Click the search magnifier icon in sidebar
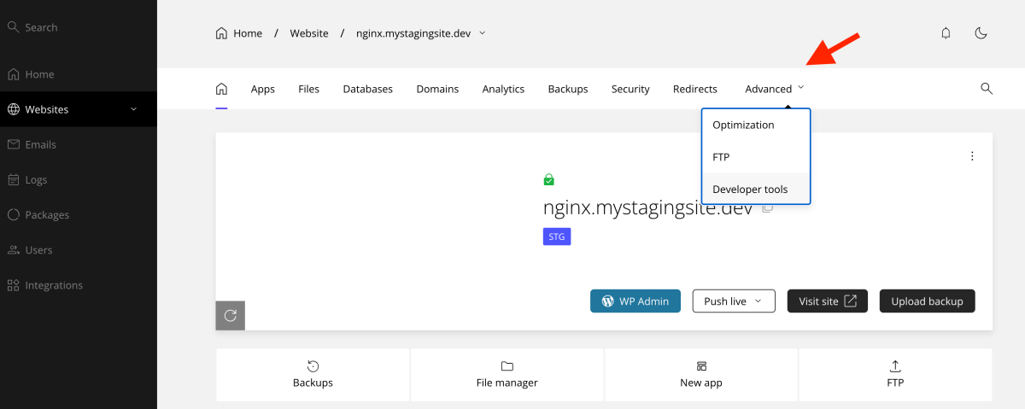The image size is (1025, 409). 13,27
